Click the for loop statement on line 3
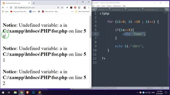 coord(133,22)
